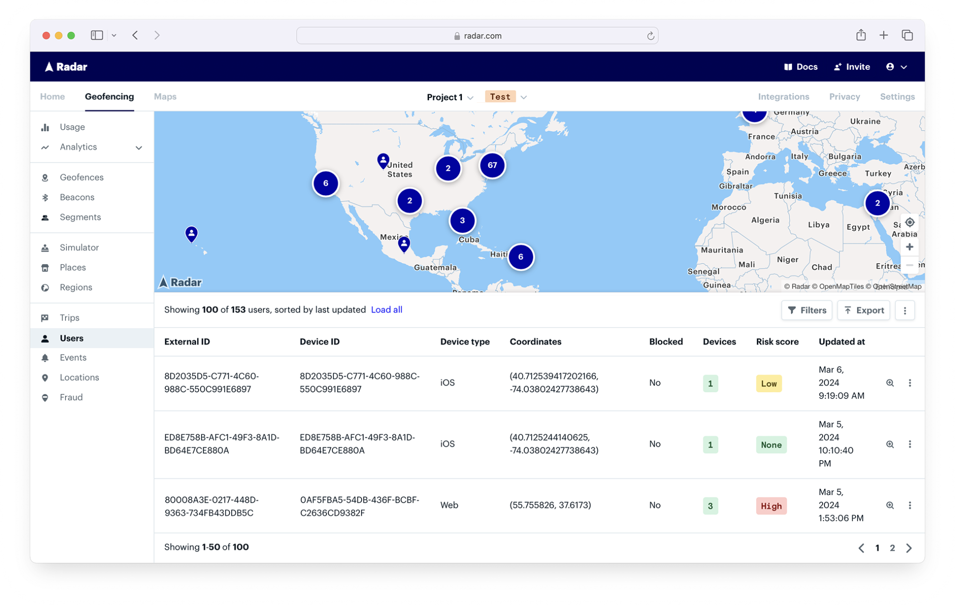Zoom in the map with plus

click(x=909, y=247)
